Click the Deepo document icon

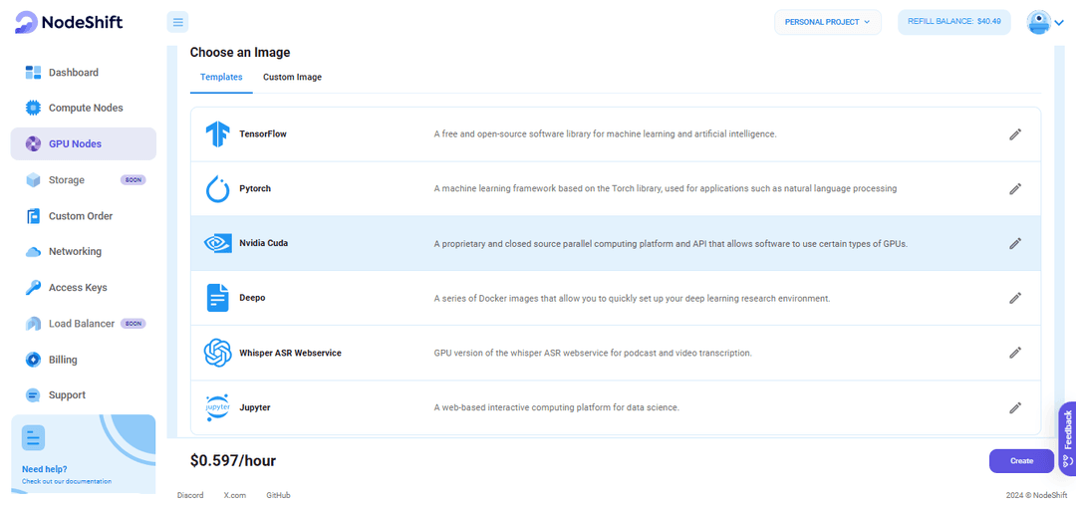[217, 298]
